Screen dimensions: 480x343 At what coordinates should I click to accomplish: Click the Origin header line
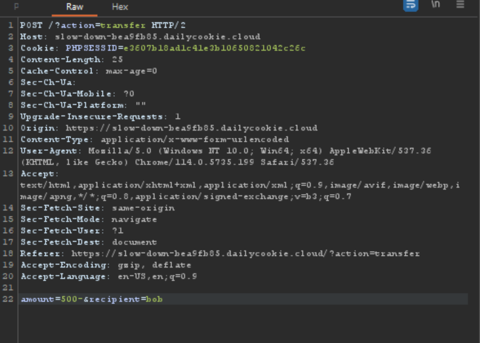tap(169, 128)
